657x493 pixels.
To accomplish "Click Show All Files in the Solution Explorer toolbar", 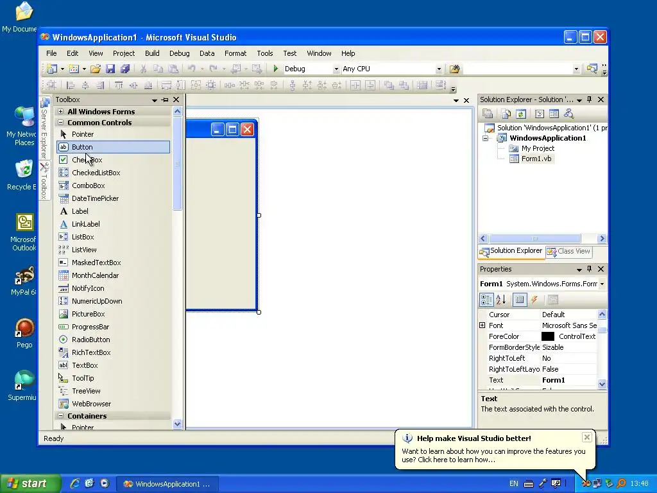I will click(x=506, y=114).
